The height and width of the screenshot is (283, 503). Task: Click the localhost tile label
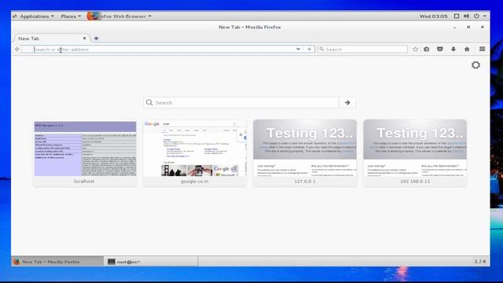point(84,182)
